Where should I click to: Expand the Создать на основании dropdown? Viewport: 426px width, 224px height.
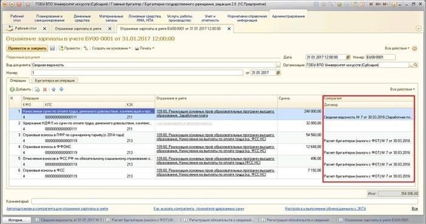point(111,48)
